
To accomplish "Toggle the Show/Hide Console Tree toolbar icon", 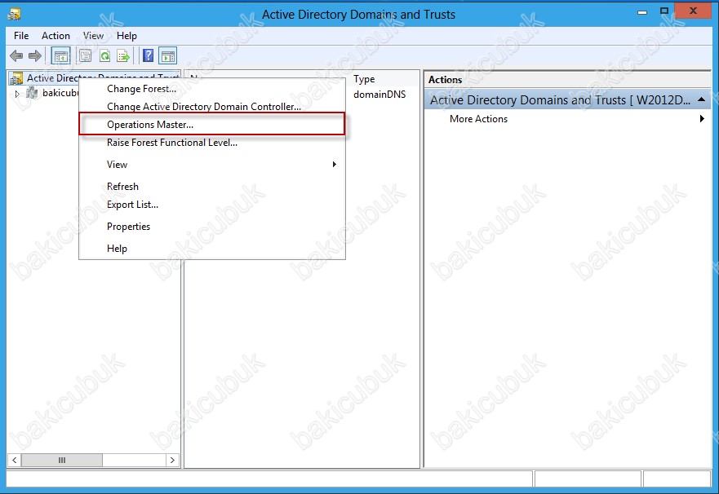I will (x=60, y=56).
